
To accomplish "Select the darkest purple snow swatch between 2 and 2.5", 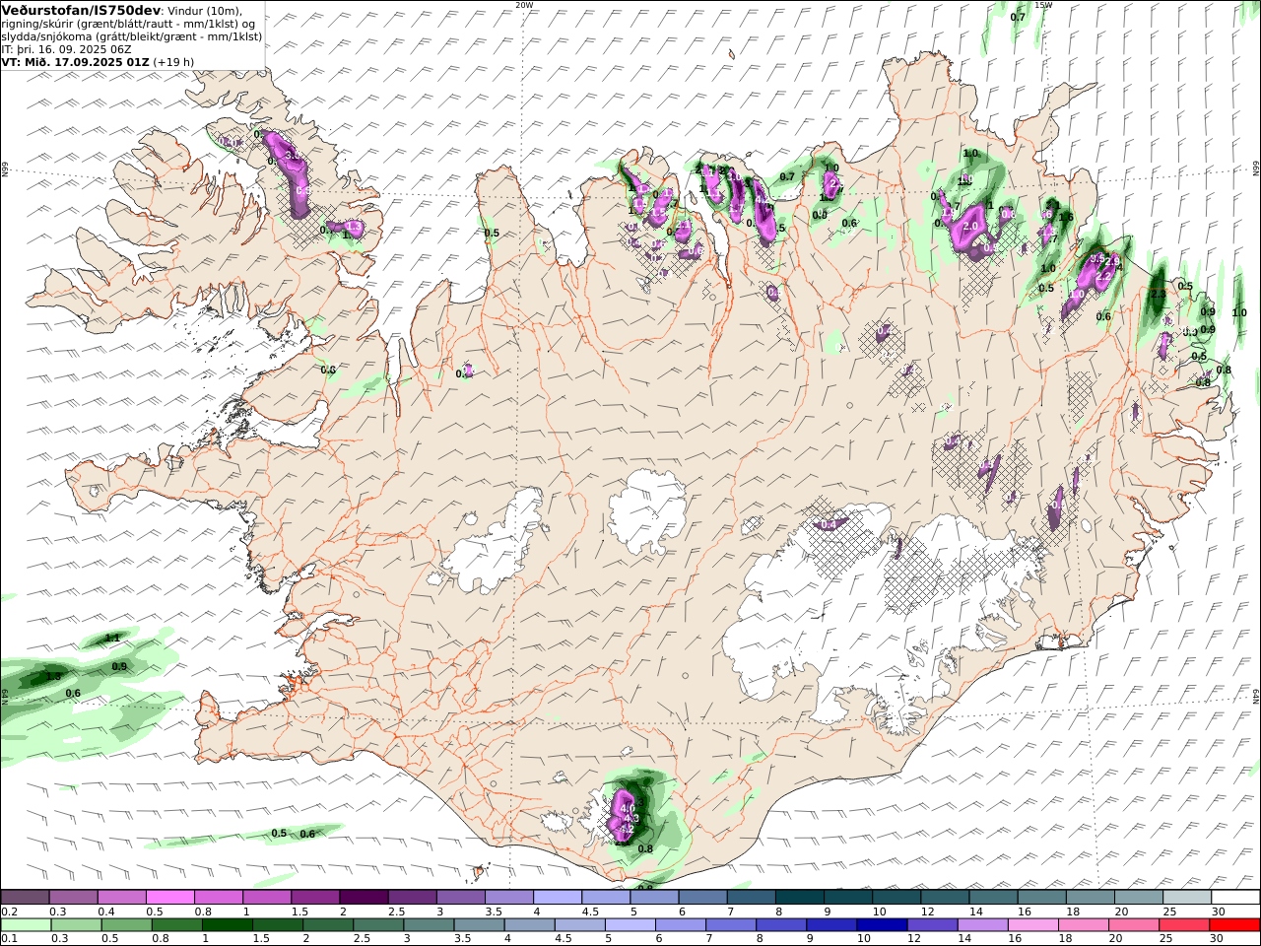I will coord(364,897).
